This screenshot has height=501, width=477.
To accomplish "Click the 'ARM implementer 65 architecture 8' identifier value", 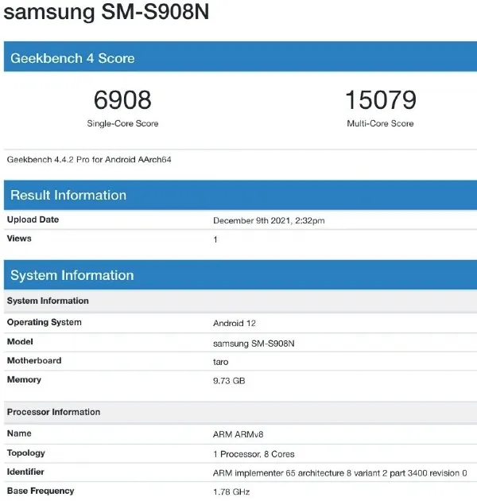I will point(340,473).
